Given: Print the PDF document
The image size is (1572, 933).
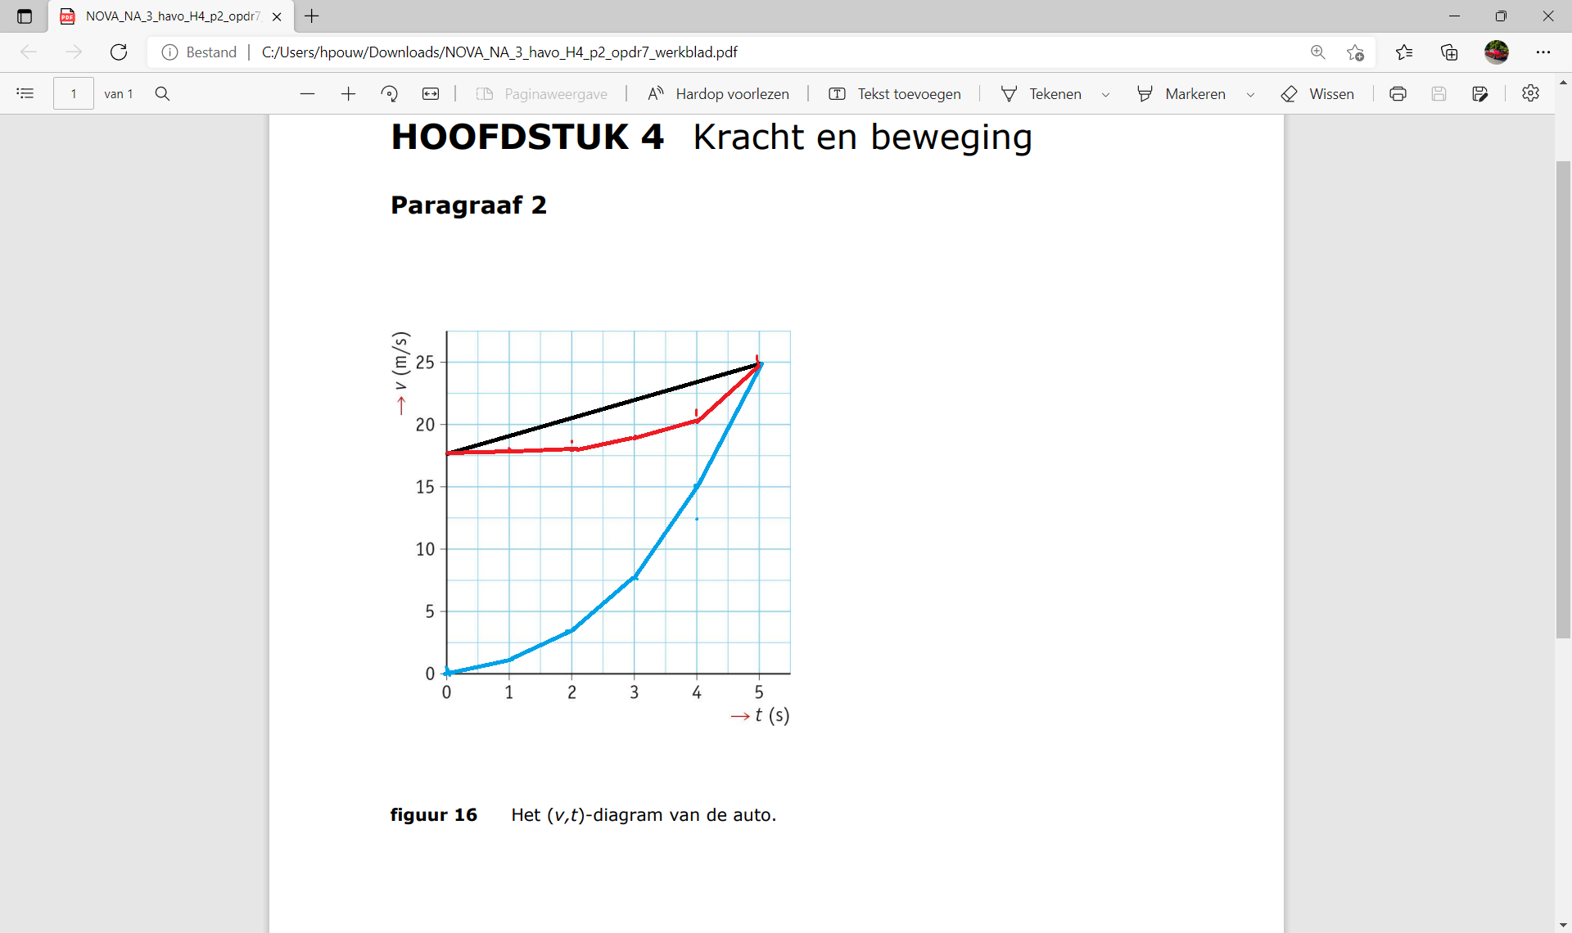Looking at the screenshot, I should tap(1398, 94).
